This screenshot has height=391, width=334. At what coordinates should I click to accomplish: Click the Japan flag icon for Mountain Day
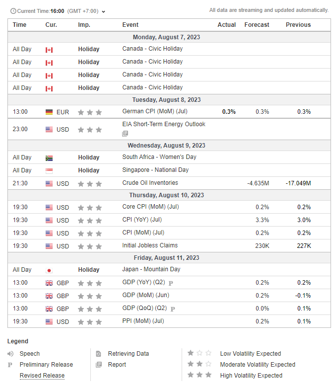pos(49,271)
